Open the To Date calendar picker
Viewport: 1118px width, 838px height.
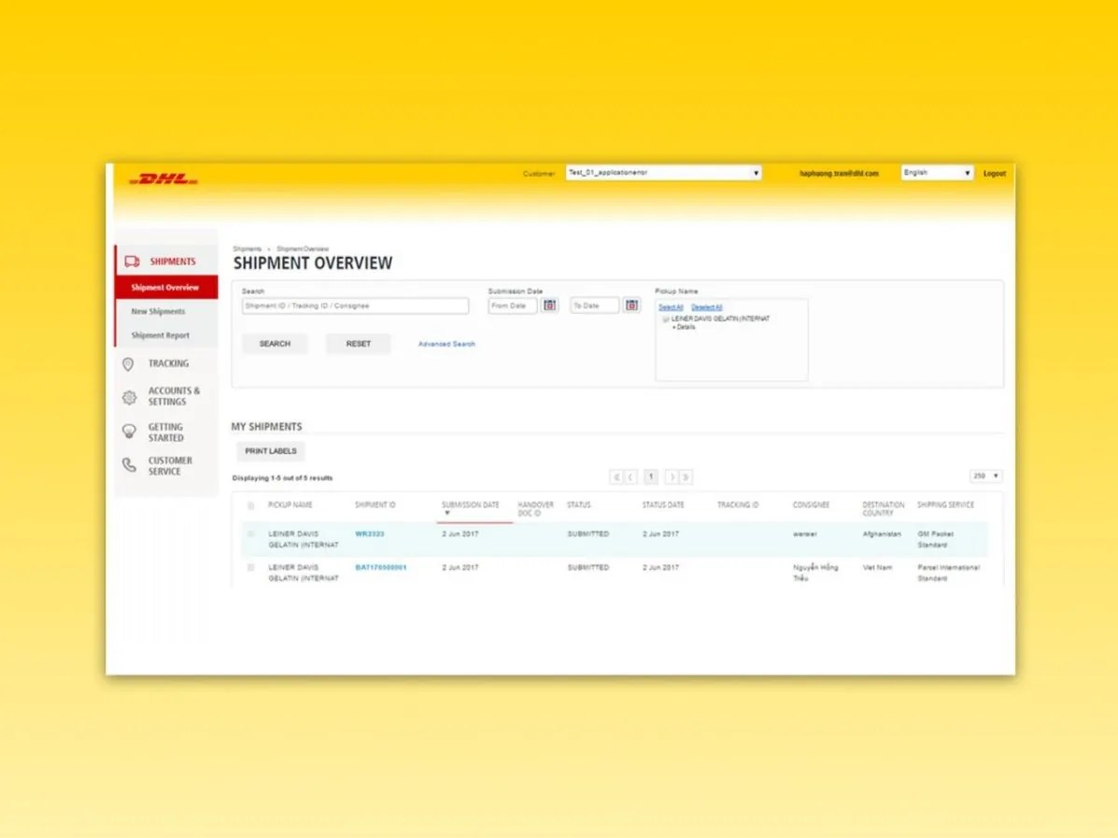pyautogui.click(x=631, y=305)
